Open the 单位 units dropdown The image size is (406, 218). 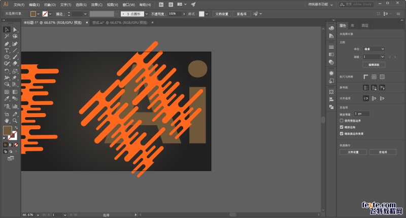coord(374,49)
